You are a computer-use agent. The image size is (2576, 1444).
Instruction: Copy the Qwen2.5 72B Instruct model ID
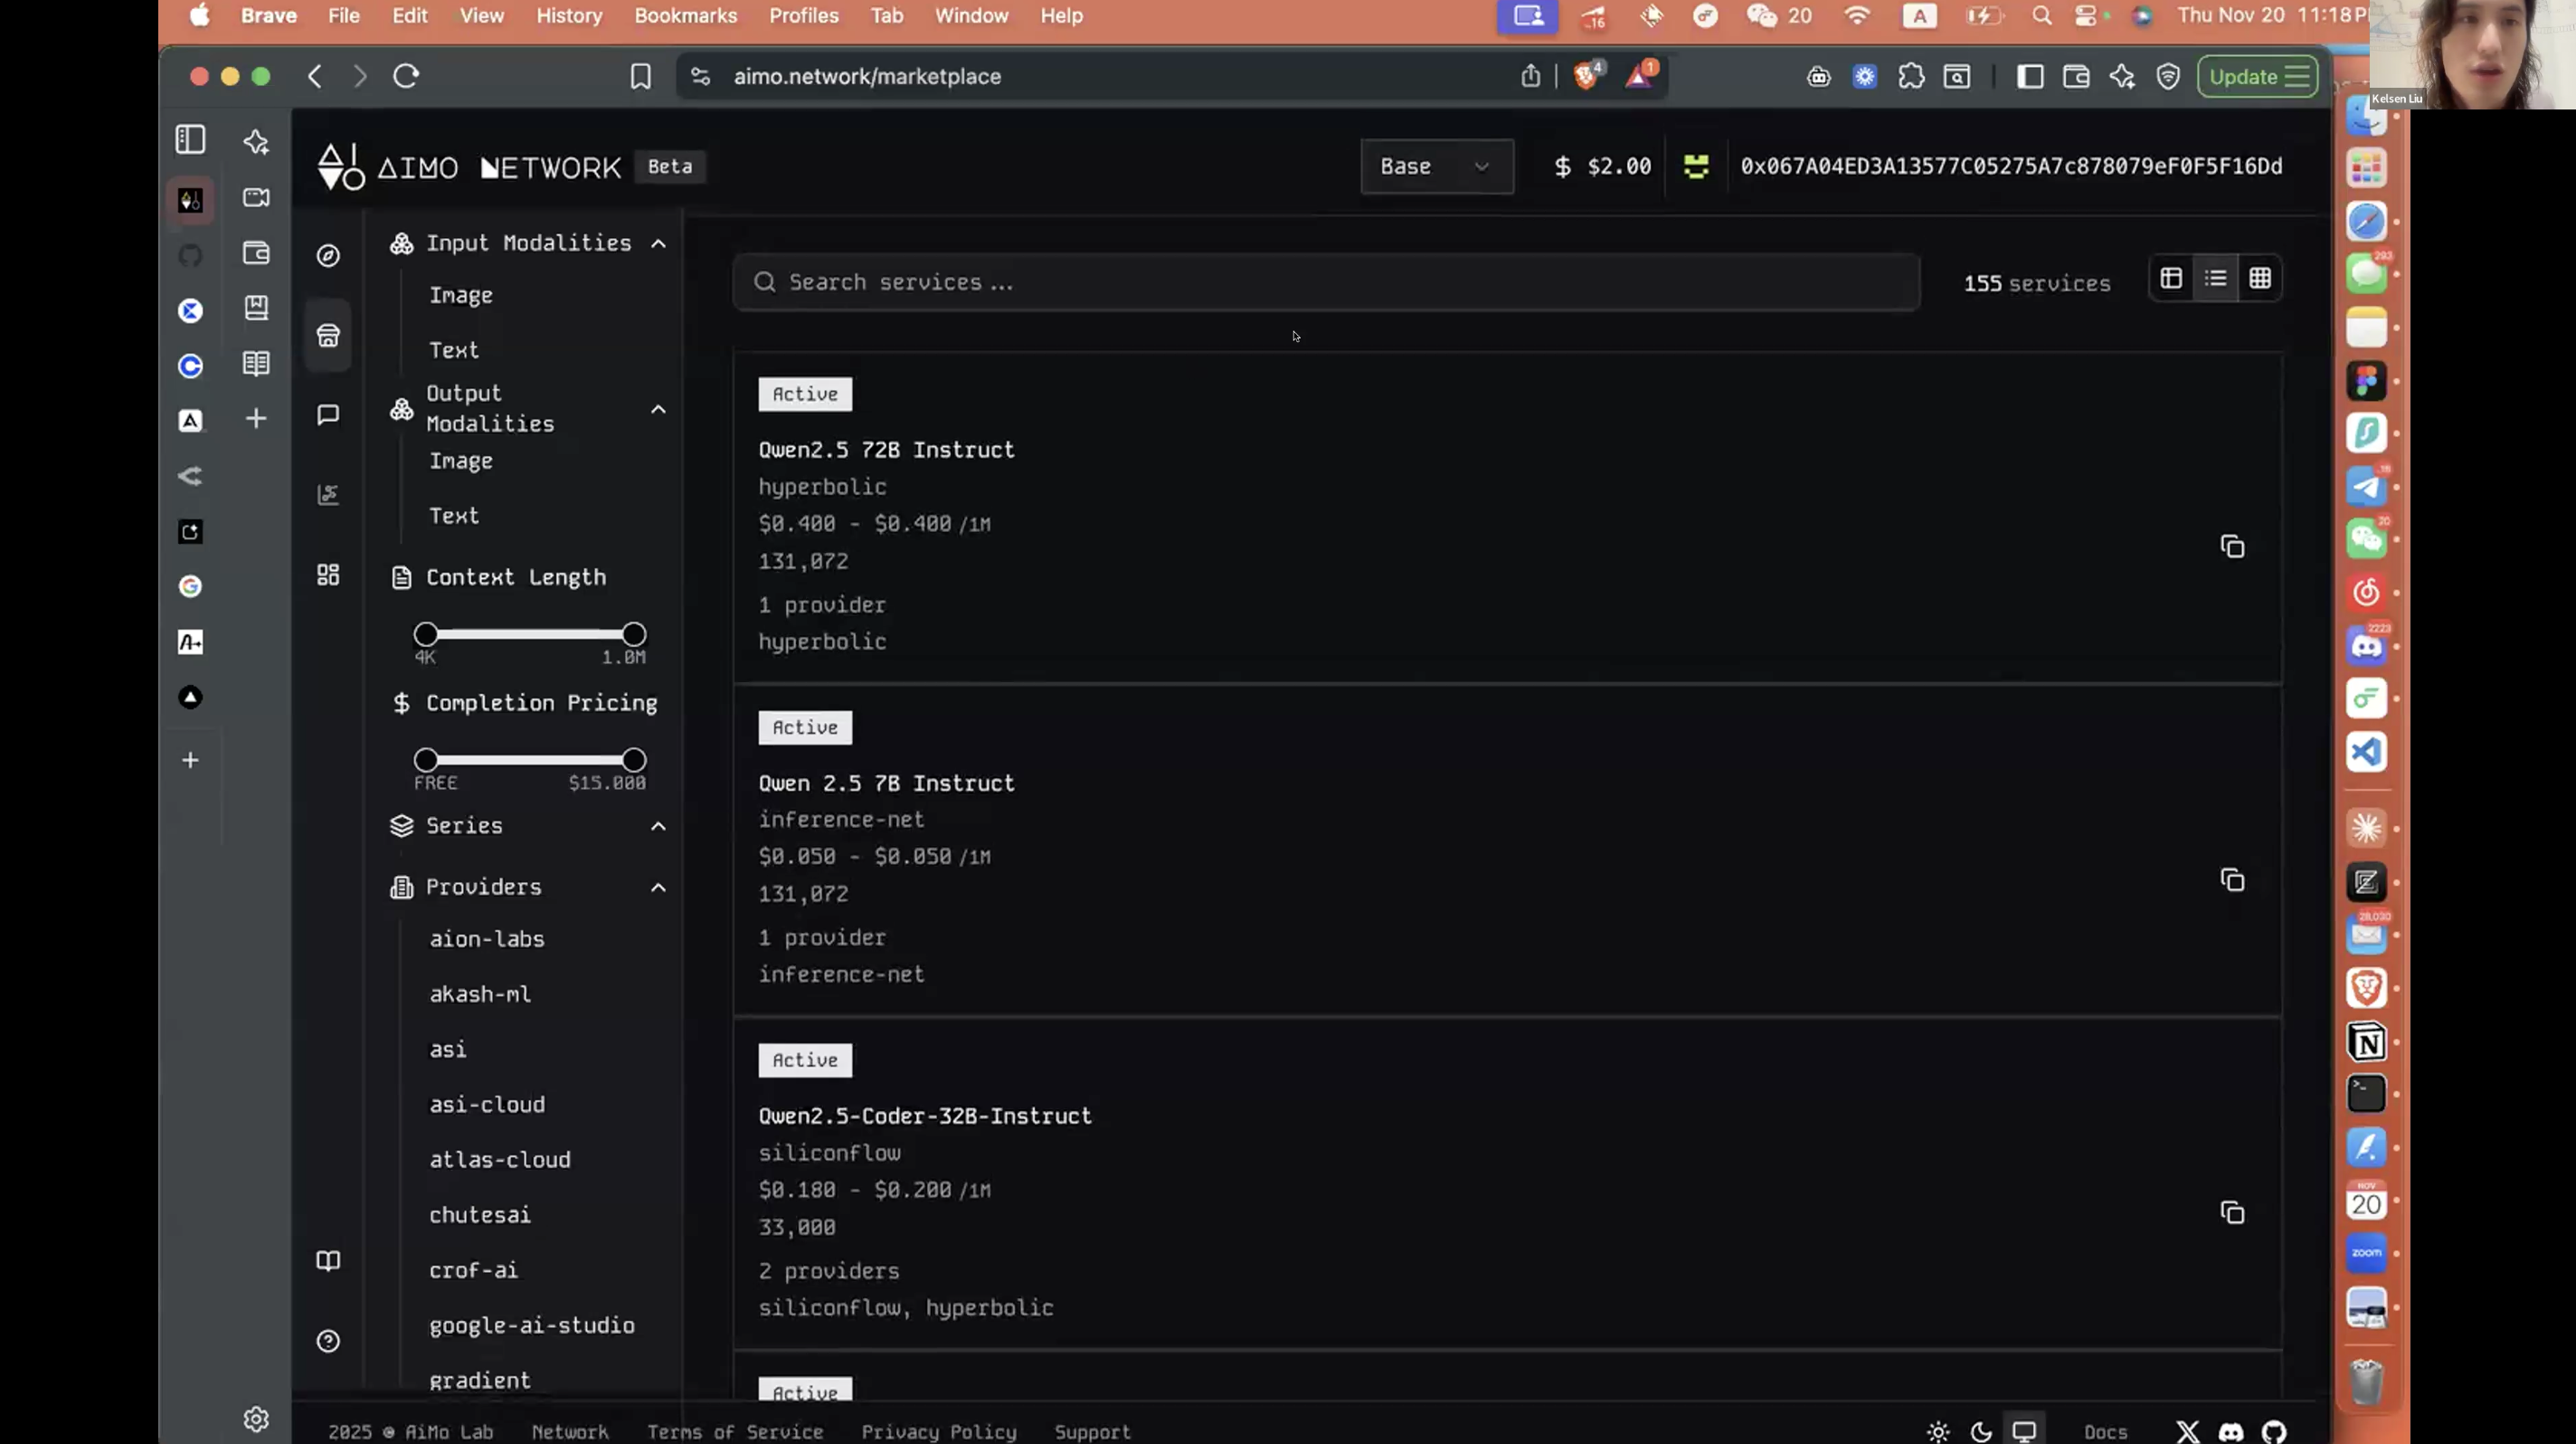2232,547
